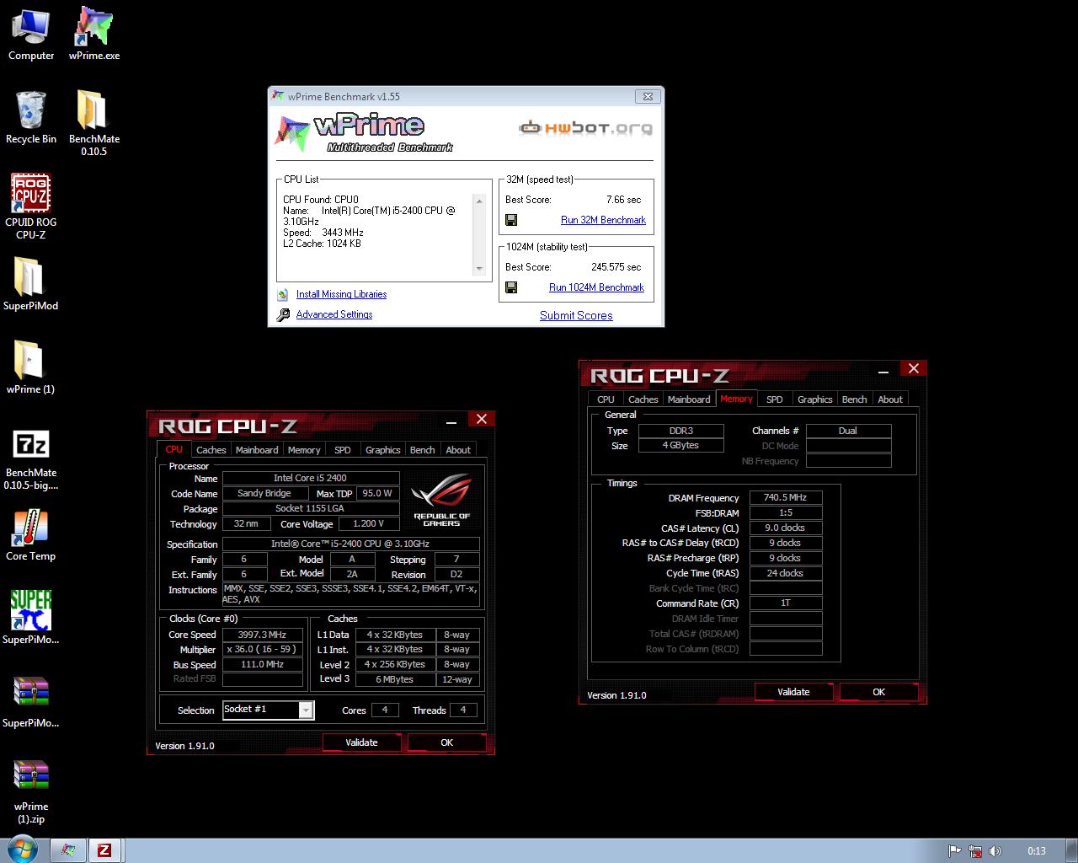
Task: Open the Socket #1 selection dropdown
Action: coord(306,710)
